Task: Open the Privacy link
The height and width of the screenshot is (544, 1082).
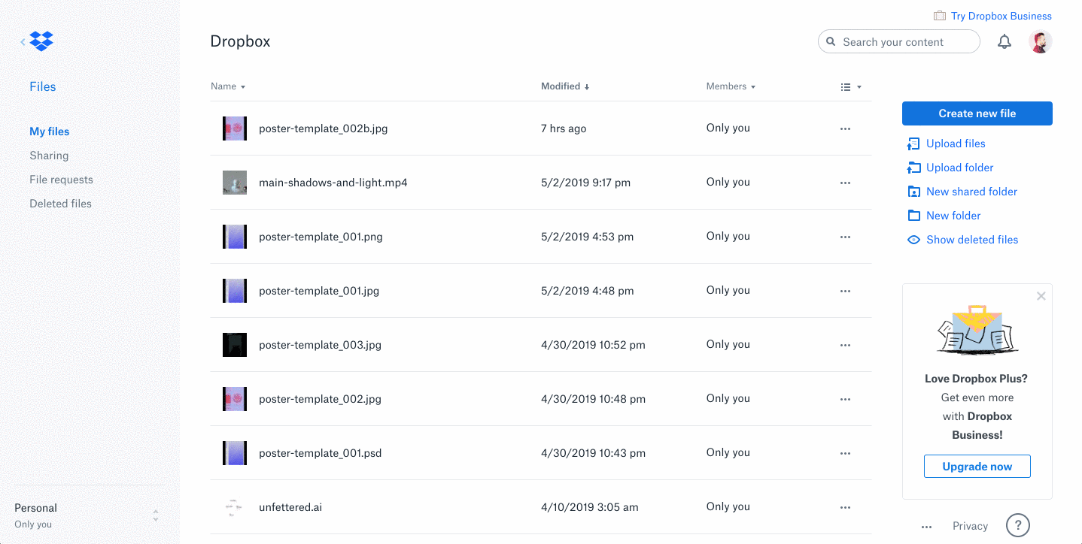Action: click(x=970, y=525)
